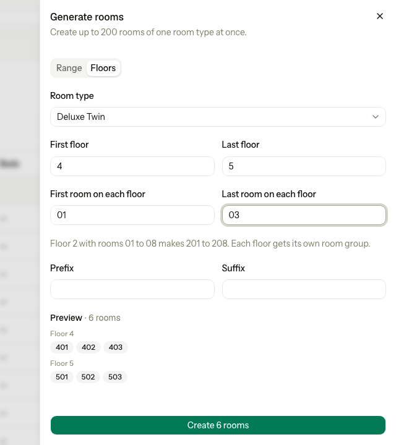Click the Preview 6 rooms heading
This screenshot has width=396, height=445.
[85, 318]
